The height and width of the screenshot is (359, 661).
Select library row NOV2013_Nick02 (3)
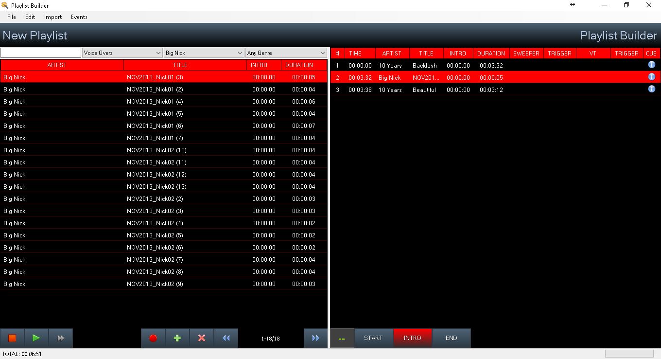[x=164, y=211]
